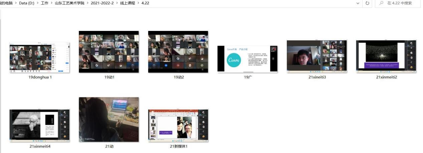
Task: Expand the chevron right after Data (D:)
Action: click(x=37, y=3)
